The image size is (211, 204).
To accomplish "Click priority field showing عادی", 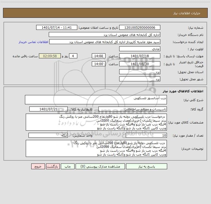I will point(140,49).
